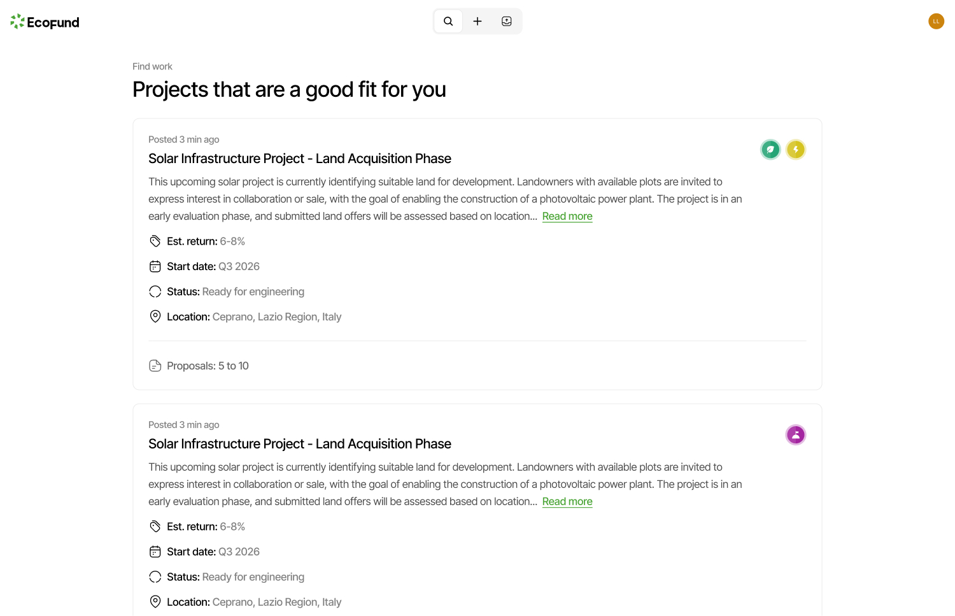Click the Start date calendar icon in first card
This screenshot has height=616, width=955.
155,266
